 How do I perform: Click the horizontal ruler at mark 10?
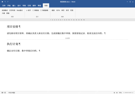(x=69, y=20)
